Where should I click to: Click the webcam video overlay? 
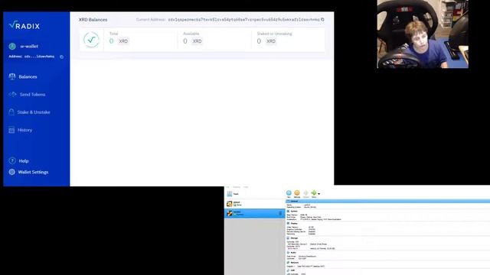(x=423, y=34)
